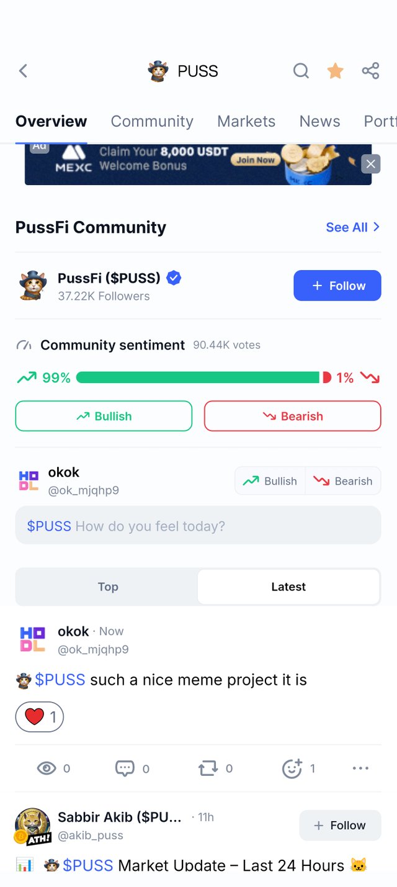Viewport: 397px width, 887px height.
Task: Switch post feed to Top
Action: tap(107, 587)
